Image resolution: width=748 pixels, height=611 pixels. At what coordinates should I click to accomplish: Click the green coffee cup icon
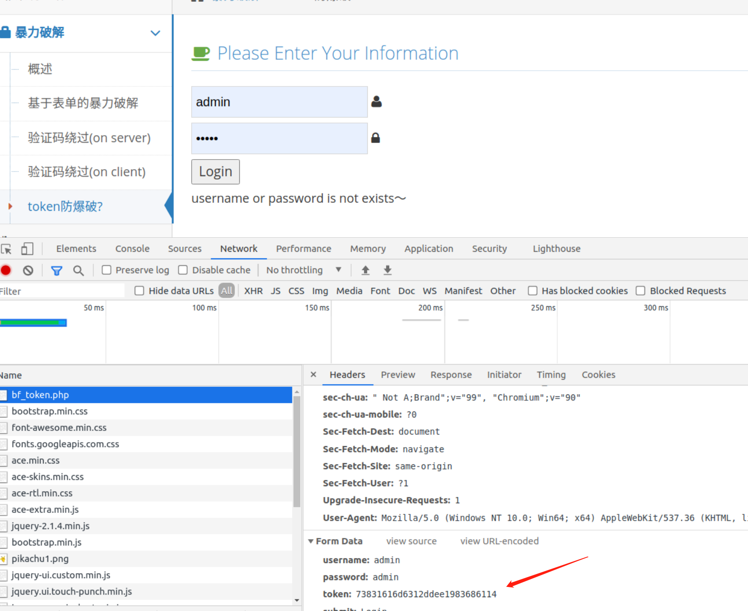pyautogui.click(x=201, y=53)
